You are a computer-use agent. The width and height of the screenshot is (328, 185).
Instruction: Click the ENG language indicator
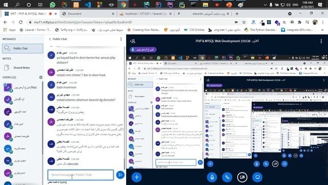click(295, 5)
